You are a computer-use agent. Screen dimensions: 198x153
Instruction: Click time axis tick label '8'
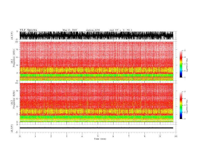[144, 136]
